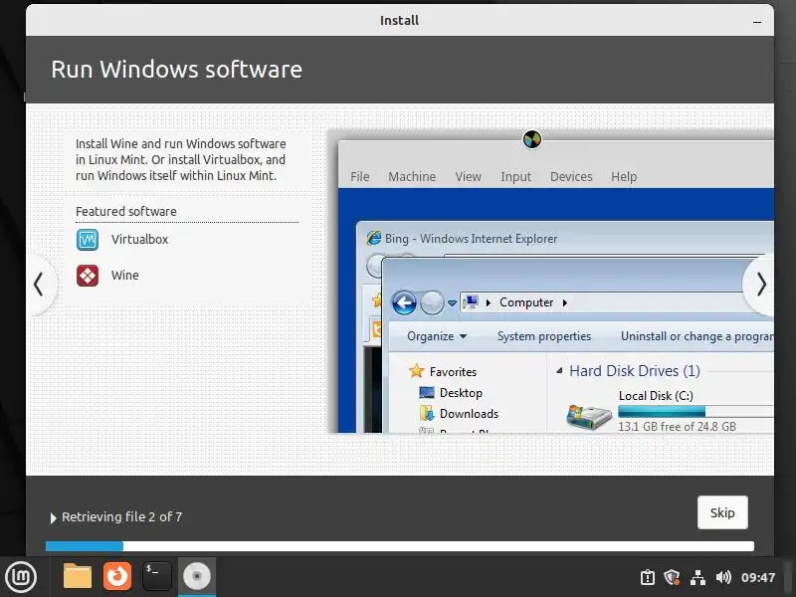Click the View menu in the slideshow image

point(468,177)
